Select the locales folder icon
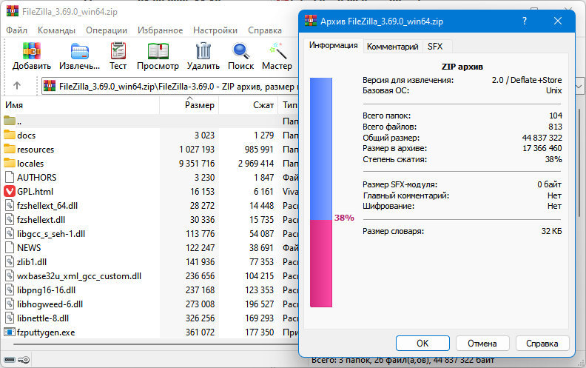Screen dimensions: 586x368 (x=10, y=163)
